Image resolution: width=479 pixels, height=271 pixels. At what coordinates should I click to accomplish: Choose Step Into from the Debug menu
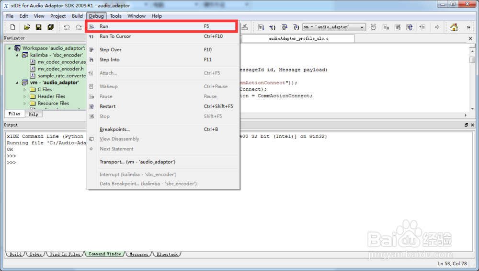point(163,59)
